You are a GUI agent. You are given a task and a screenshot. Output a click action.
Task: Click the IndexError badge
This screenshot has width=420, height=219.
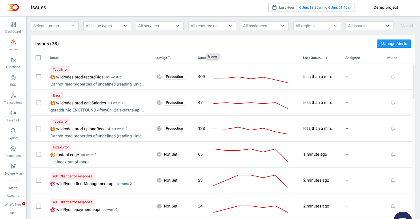pos(61,147)
